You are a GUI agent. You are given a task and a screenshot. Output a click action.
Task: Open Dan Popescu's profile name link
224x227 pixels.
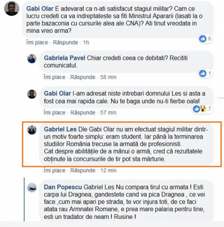coord(63,187)
